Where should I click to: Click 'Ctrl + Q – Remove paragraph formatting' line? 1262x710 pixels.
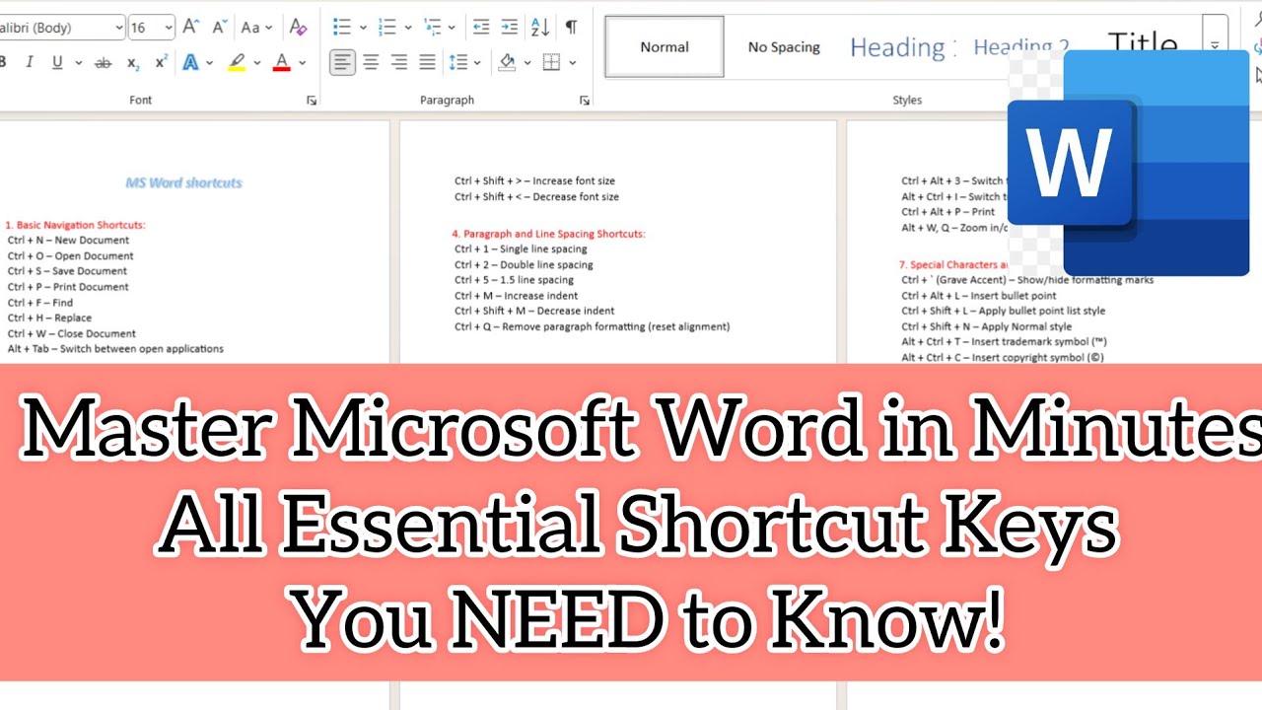click(592, 326)
